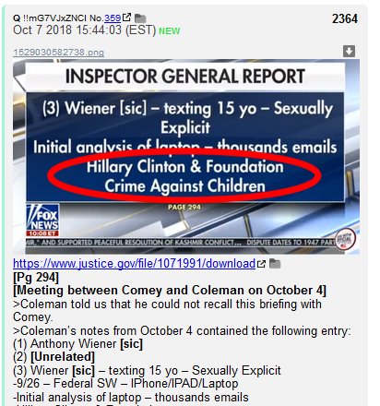This screenshot has width=380, height=406.
Task: Follow the justice.gov file download link
Action: [134, 264]
